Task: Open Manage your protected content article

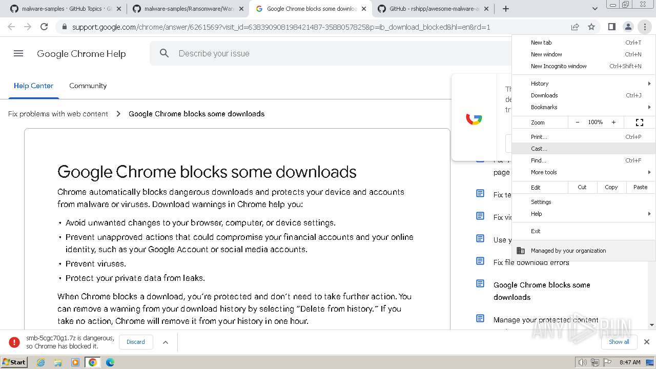Action: [546, 320]
